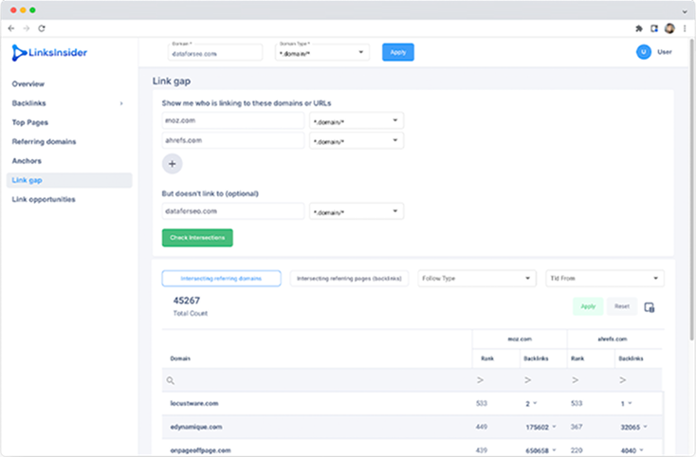Screen dimensions: 696x457
Task: Click the browser side panel icon
Action: (x=654, y=28)
